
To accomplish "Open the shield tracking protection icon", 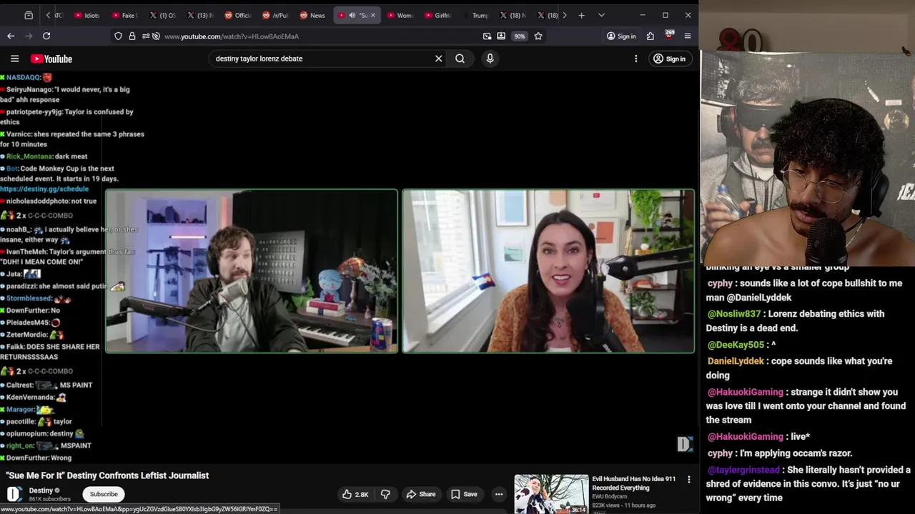I will [118, 36].
